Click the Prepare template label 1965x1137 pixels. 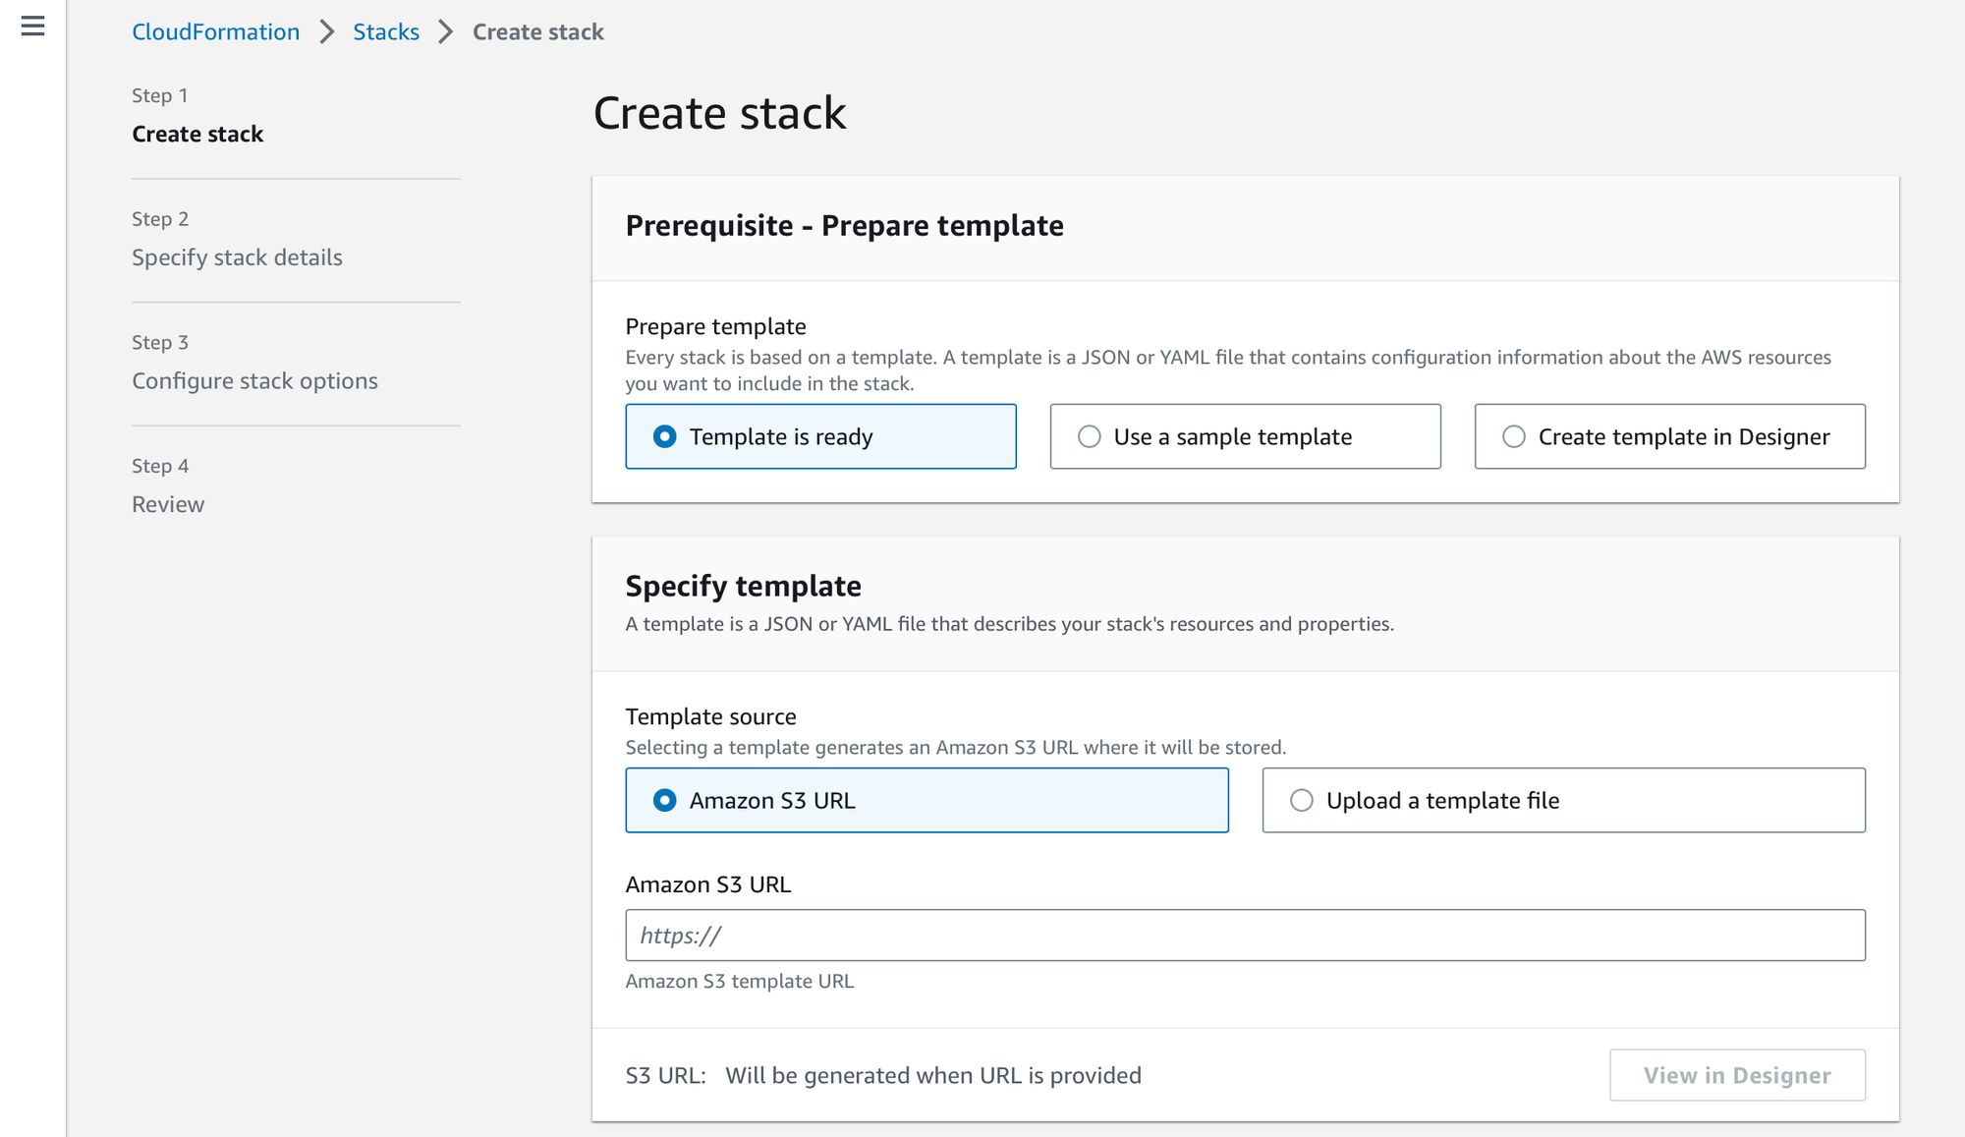[715, 326]
